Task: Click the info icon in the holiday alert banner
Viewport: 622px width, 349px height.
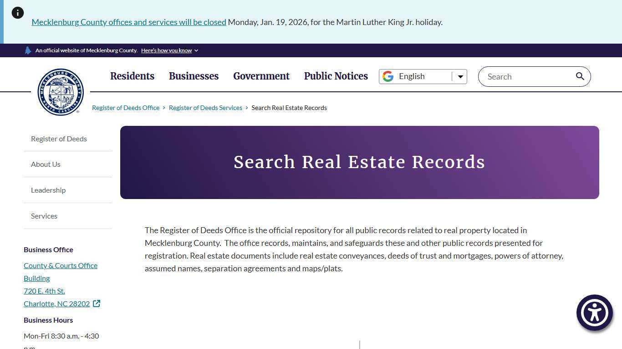Action: coord(17,13)
